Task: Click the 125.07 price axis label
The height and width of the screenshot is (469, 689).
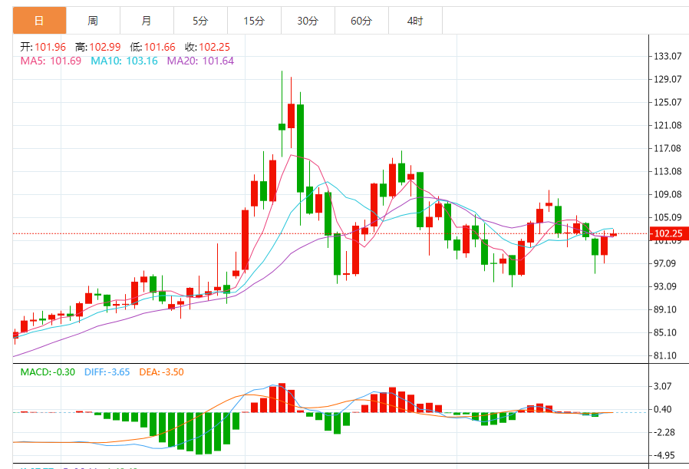Action: point(668,102)
